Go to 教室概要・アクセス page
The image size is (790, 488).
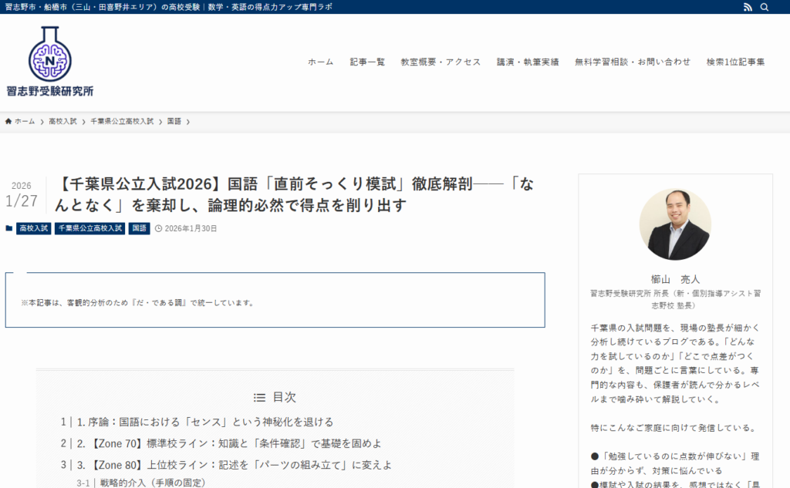point(441,62)
